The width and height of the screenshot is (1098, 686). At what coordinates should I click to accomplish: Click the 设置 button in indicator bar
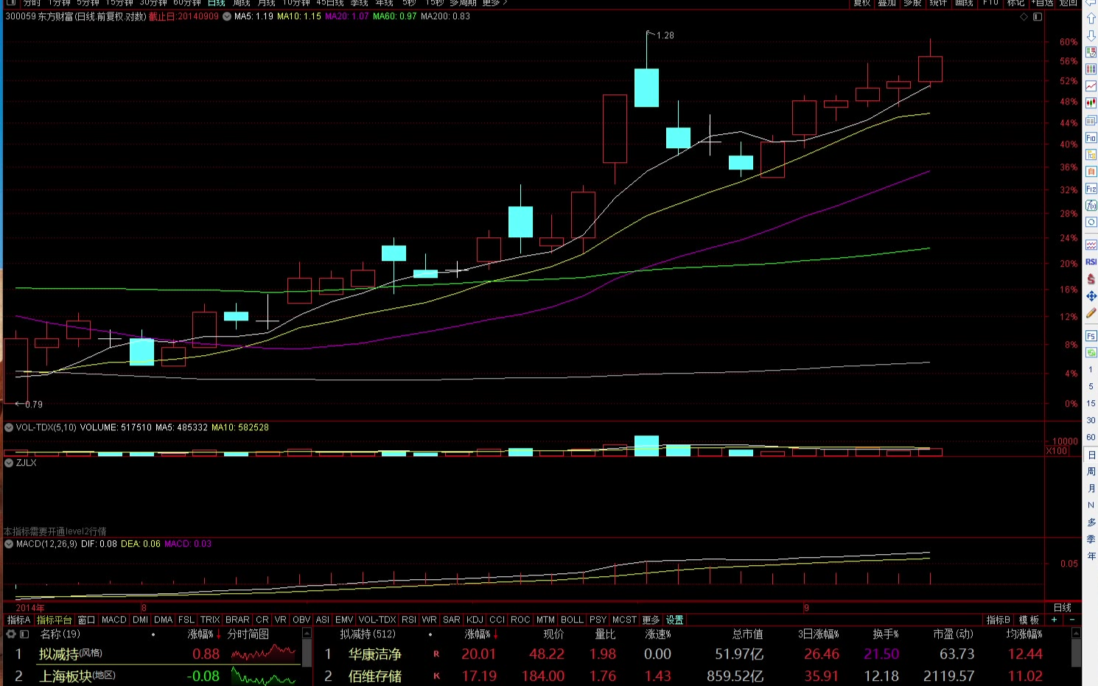click(x=674, y=620)
